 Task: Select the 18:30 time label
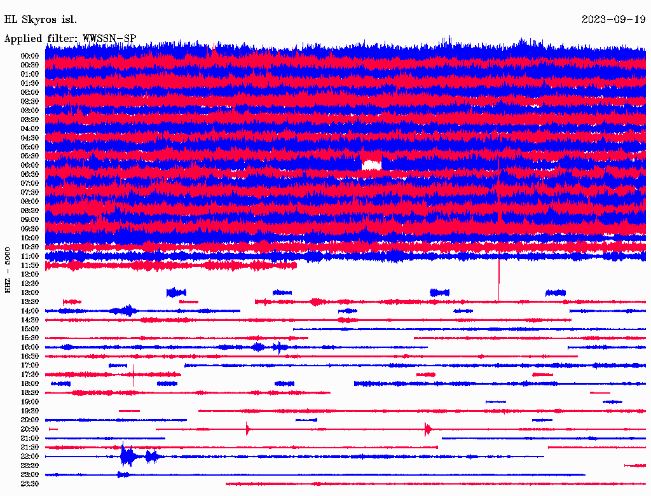coord(30,392)
